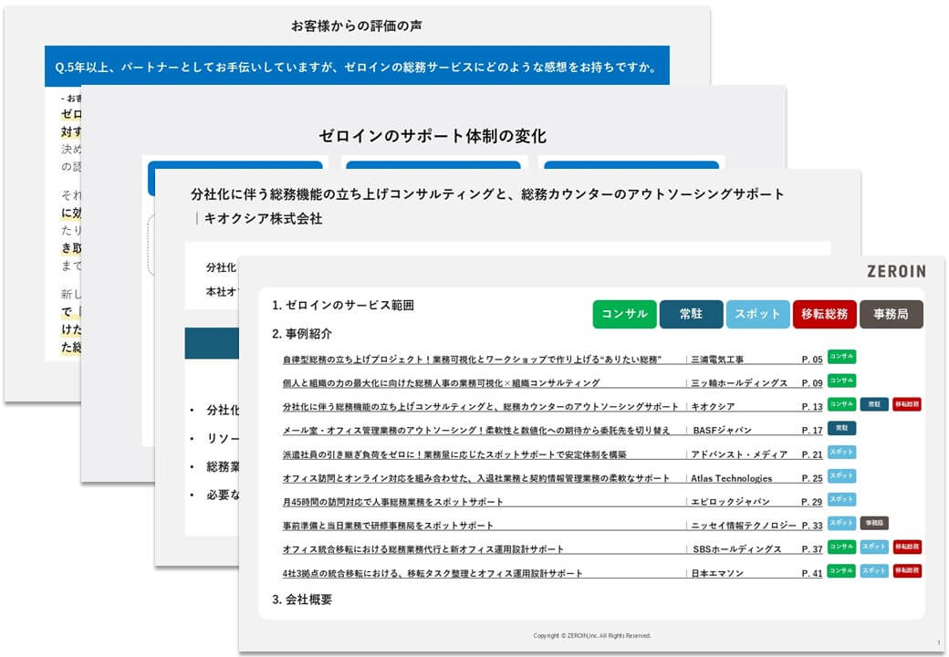Click the red 移転総務 category button
This screenshot has width=949, height=657.
pos(824,314)
